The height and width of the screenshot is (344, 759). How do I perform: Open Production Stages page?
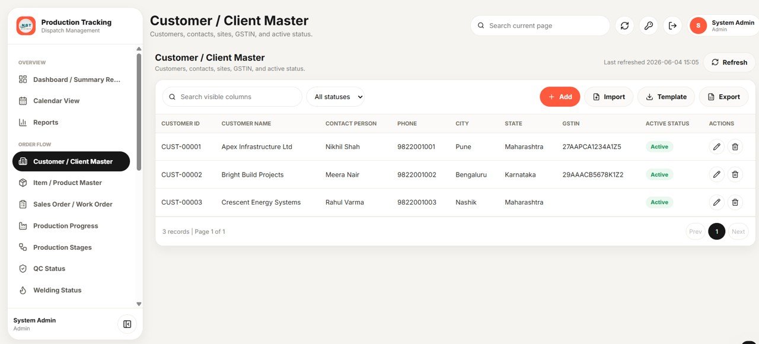[x=71, y=247]
